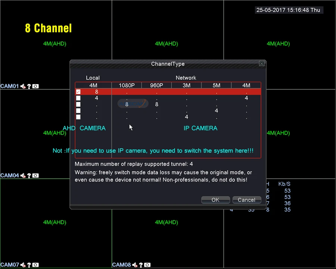
Task: Close the ChannelType dialog with X
Action: click(262, 64)
